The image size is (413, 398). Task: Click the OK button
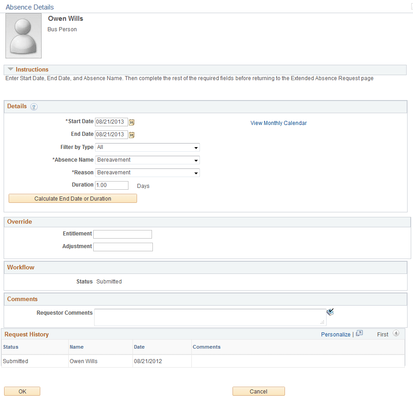click(22, 391)
